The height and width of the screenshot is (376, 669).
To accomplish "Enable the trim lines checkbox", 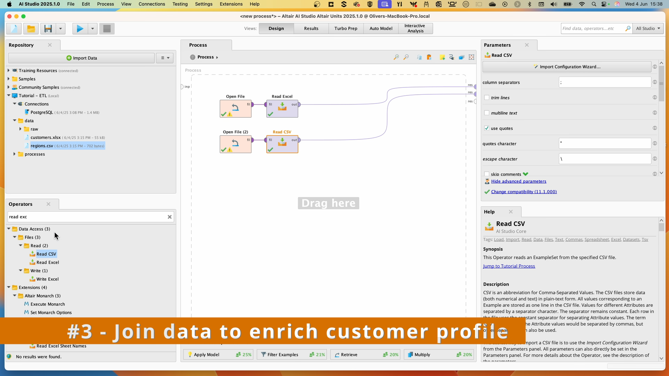I will point(487,97).
